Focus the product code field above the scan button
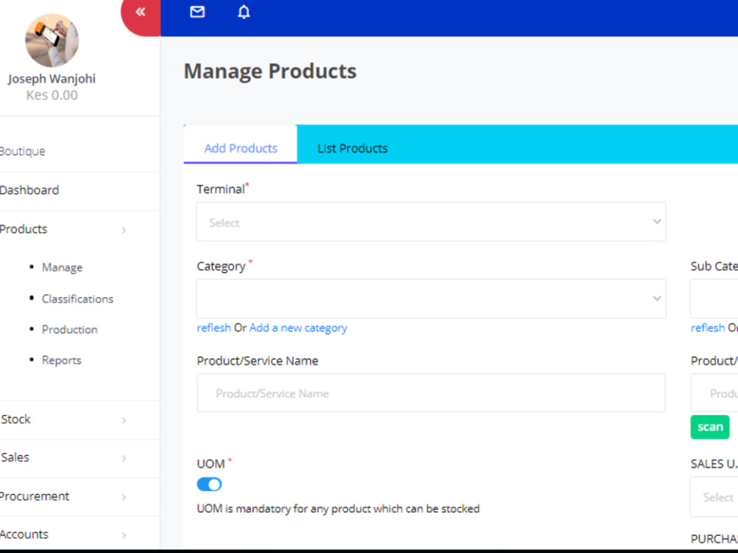The height and width of the screenshot is (553, 738). pyautogui.click(x=714, y=393)
